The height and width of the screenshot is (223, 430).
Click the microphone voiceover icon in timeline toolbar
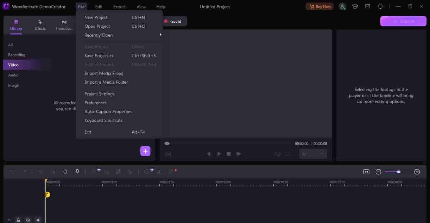click(77, 172)
